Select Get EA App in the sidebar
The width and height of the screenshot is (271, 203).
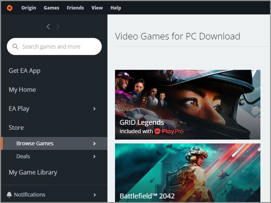pos(24,71)
